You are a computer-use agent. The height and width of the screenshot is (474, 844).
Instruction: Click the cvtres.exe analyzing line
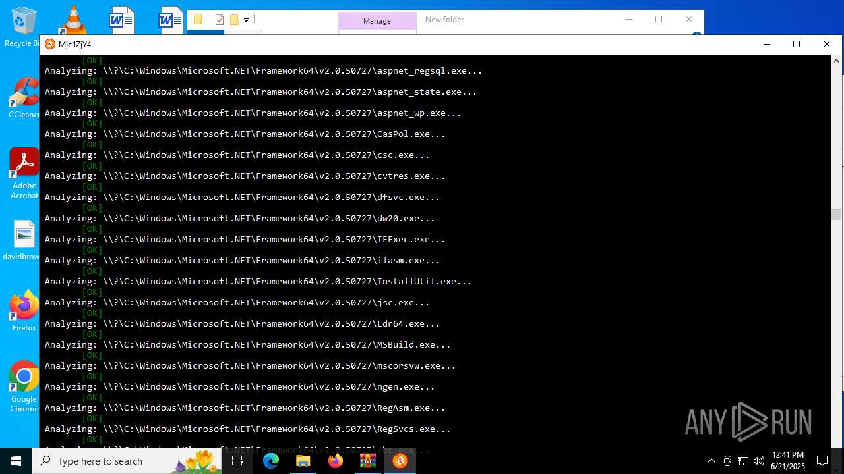coord(245,176)
